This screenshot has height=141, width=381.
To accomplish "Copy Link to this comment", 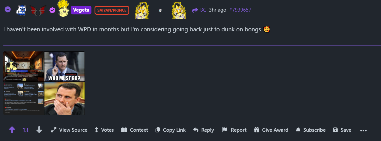I will point(170,130).
